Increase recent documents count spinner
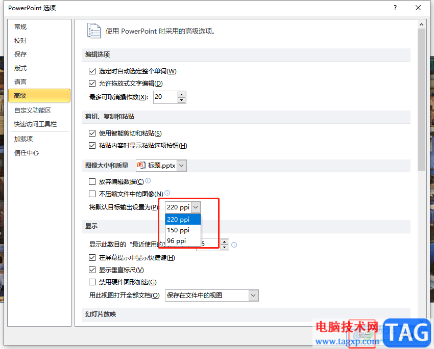The height and width of the screenshot is (349, 434). (224, 242)
